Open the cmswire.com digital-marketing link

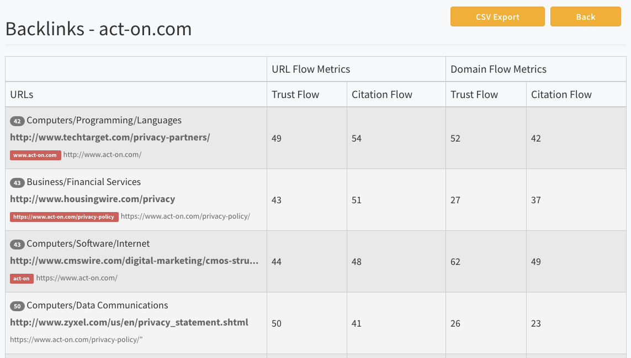click(134, 261)
